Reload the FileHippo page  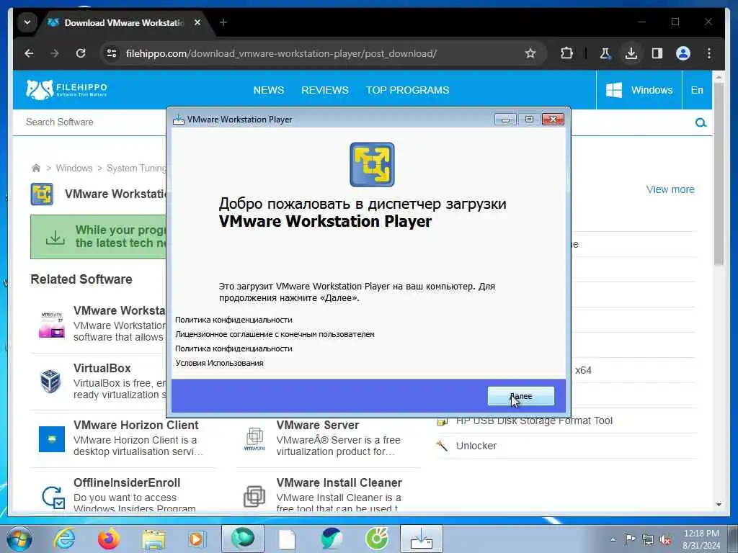point(81,53)
